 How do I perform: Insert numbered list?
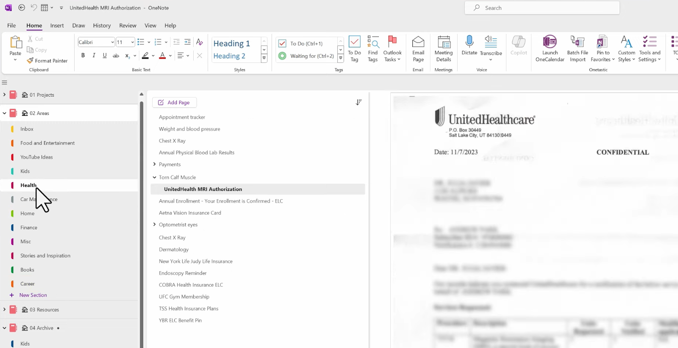click(x=158, y=42)
